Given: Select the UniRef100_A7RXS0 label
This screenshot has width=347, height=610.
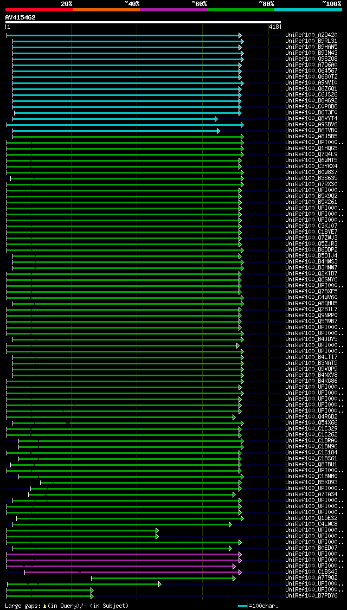Looking at the screenshot, I should click(x=311, y=184).
